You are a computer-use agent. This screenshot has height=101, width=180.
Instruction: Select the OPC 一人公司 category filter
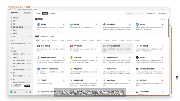(45, 41)
